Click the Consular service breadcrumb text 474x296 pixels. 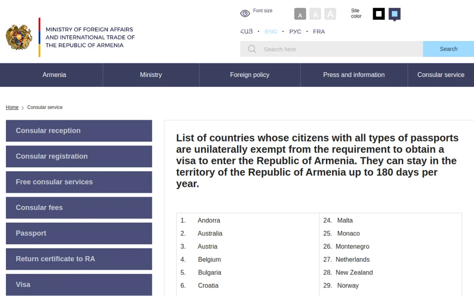point(45,107)
